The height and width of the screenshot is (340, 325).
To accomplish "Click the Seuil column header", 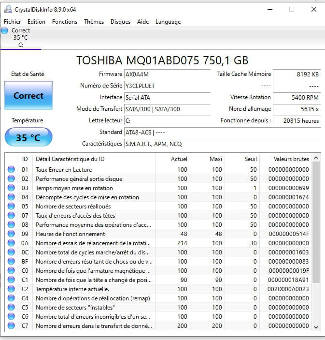I will click(x=251, y=159).
